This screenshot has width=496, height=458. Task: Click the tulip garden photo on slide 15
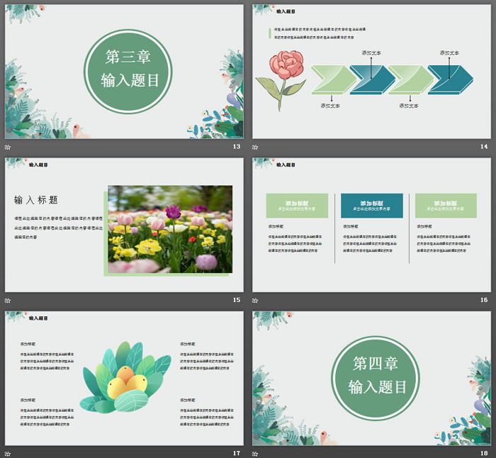(170, 229)
